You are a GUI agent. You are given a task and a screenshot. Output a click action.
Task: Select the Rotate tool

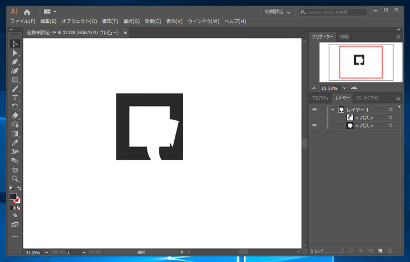(x=15, y=107)
